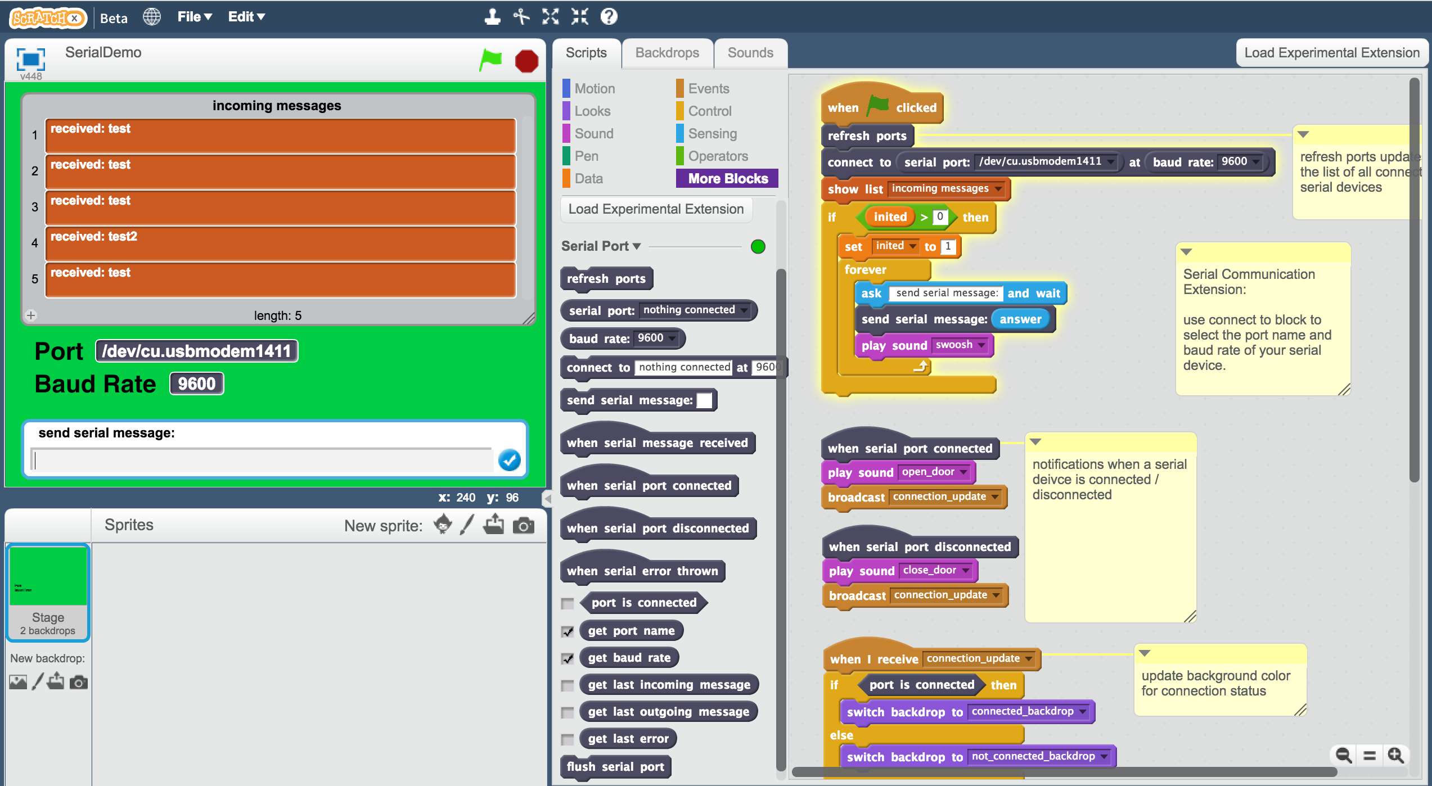The height and width of the screenshot is (786, 1432).
Task: Reset scripts area zoom level
Action: 1370,756
